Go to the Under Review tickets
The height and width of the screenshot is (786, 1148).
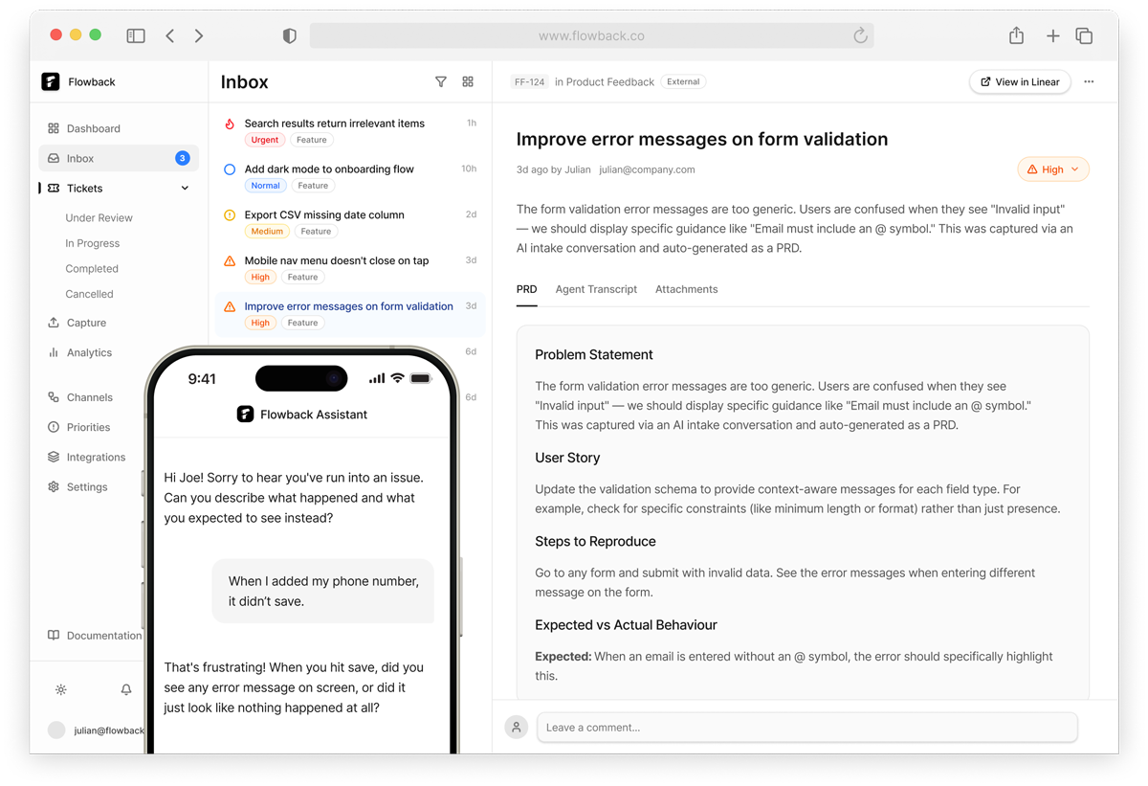99,218
